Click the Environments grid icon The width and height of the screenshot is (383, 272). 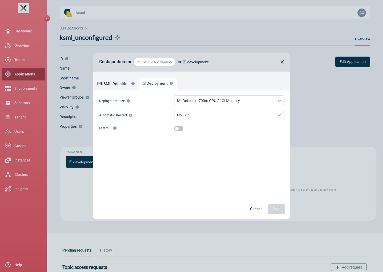(8, 88)
